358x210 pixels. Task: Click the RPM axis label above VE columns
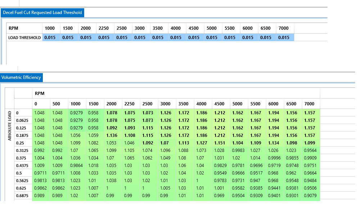click(x=40, y=94)
